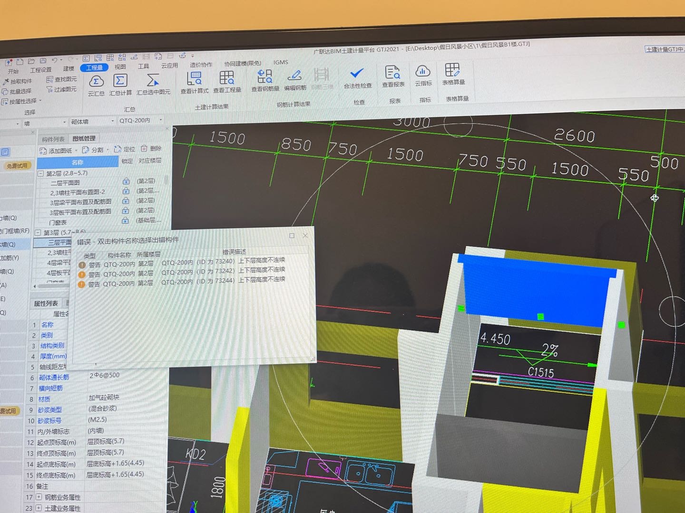685x513 pixels.
Task: Click 查找图元 find element
Action: (61, 79)
